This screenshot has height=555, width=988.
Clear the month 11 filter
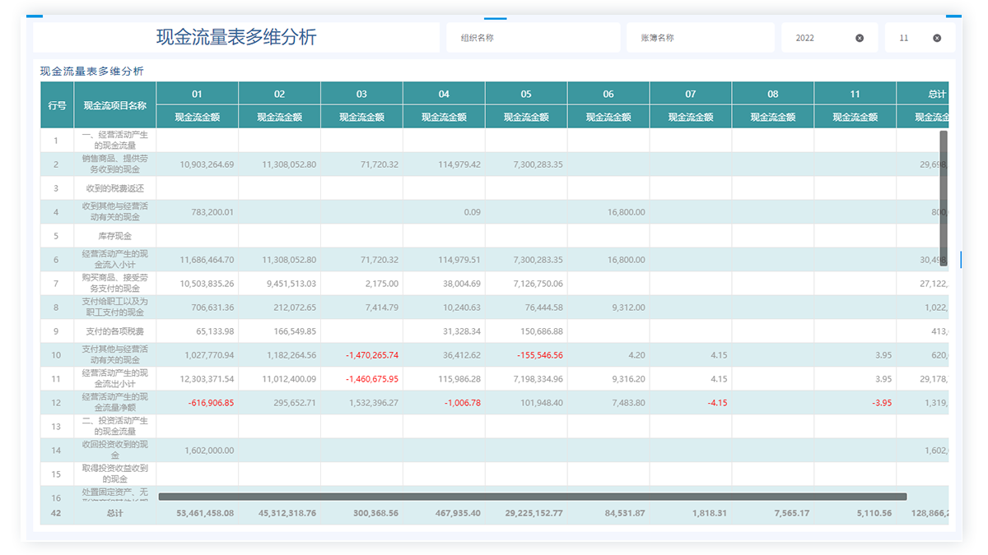click(937, 38)
